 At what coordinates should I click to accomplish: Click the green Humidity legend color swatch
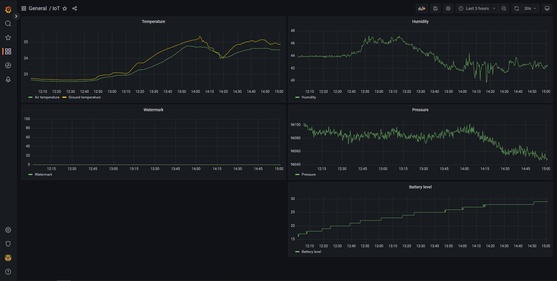pyautogui.click(x=297, y=97)
